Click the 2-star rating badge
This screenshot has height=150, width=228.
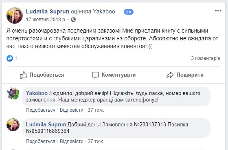[x=129, y=12]
